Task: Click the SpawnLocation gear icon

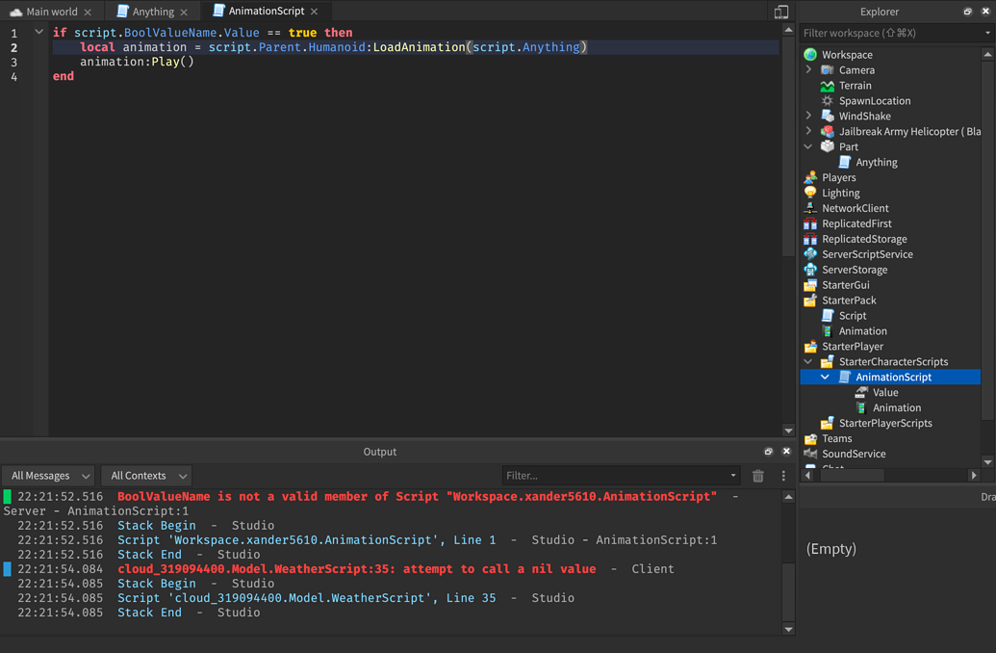Action: 827,100
